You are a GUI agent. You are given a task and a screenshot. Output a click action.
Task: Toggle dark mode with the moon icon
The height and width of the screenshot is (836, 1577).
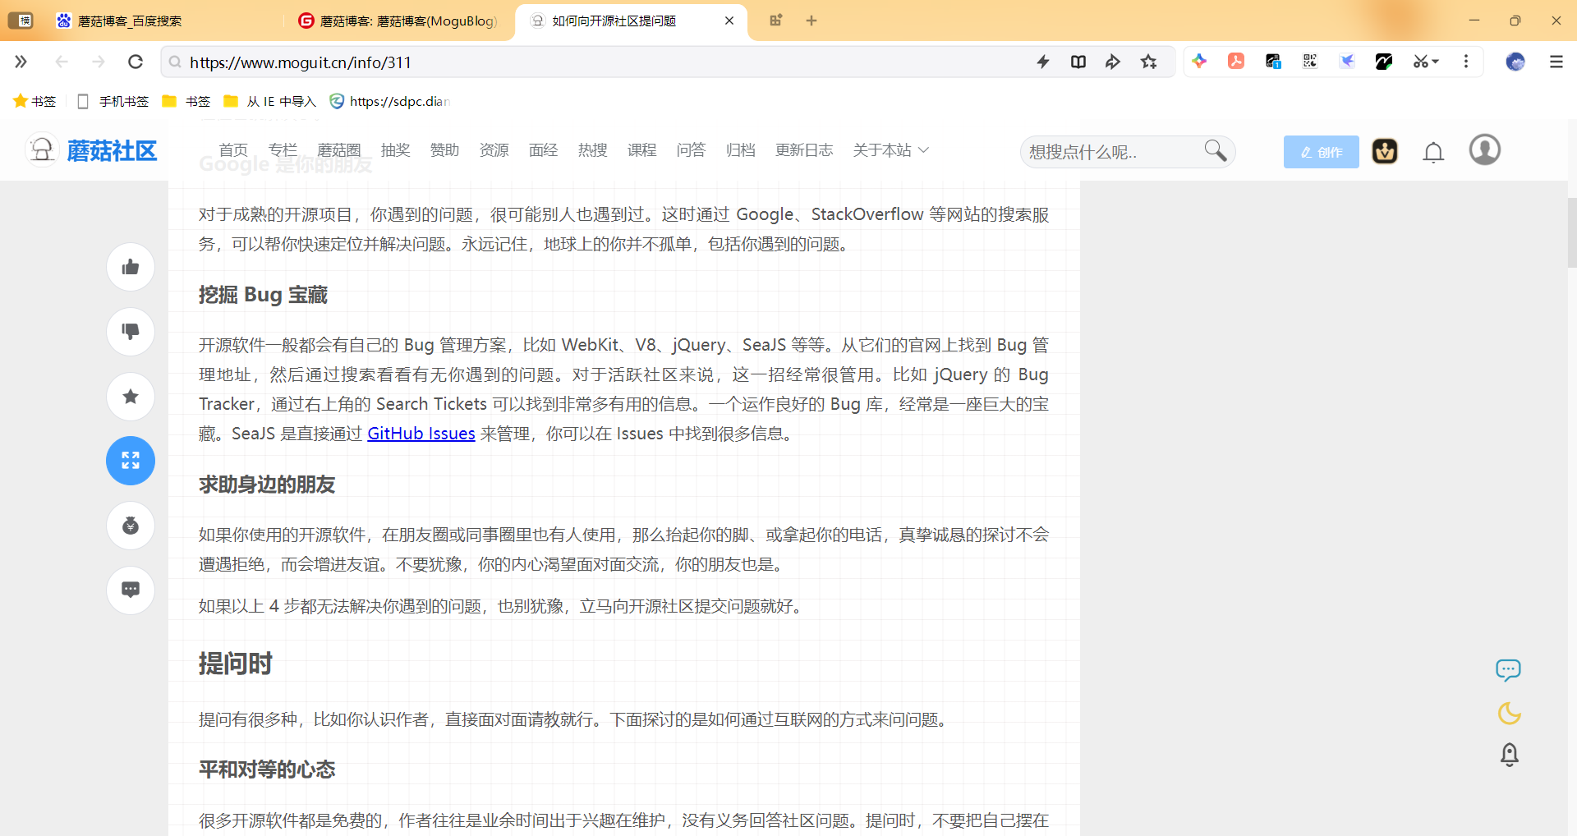click(1509, 713)
